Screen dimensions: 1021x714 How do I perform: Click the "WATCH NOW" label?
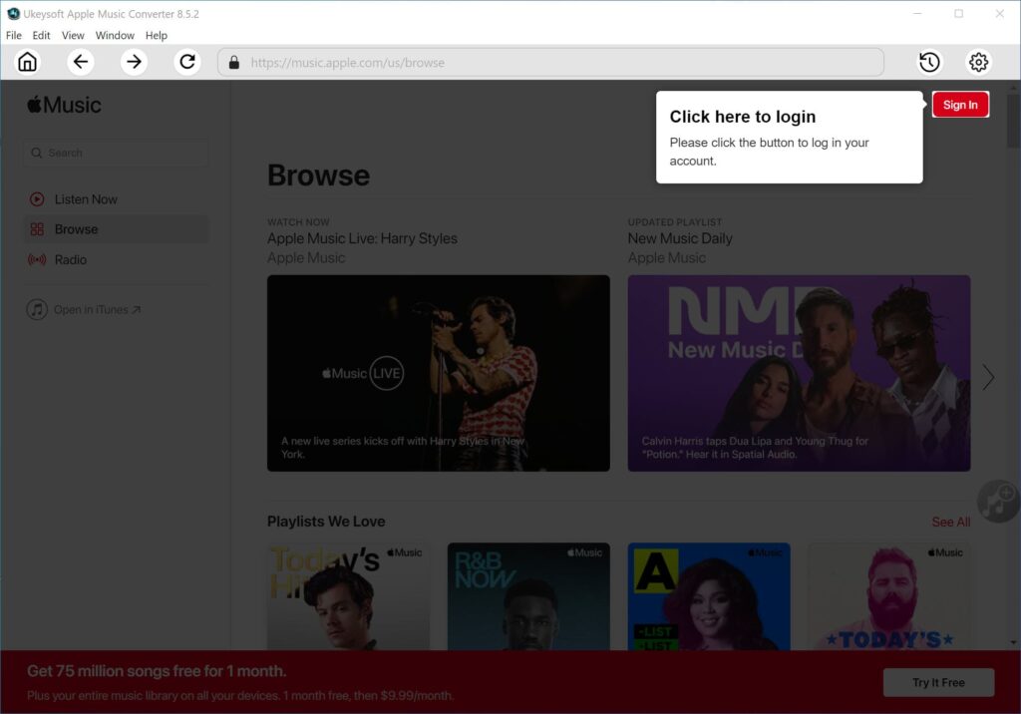tap(298, 222)
